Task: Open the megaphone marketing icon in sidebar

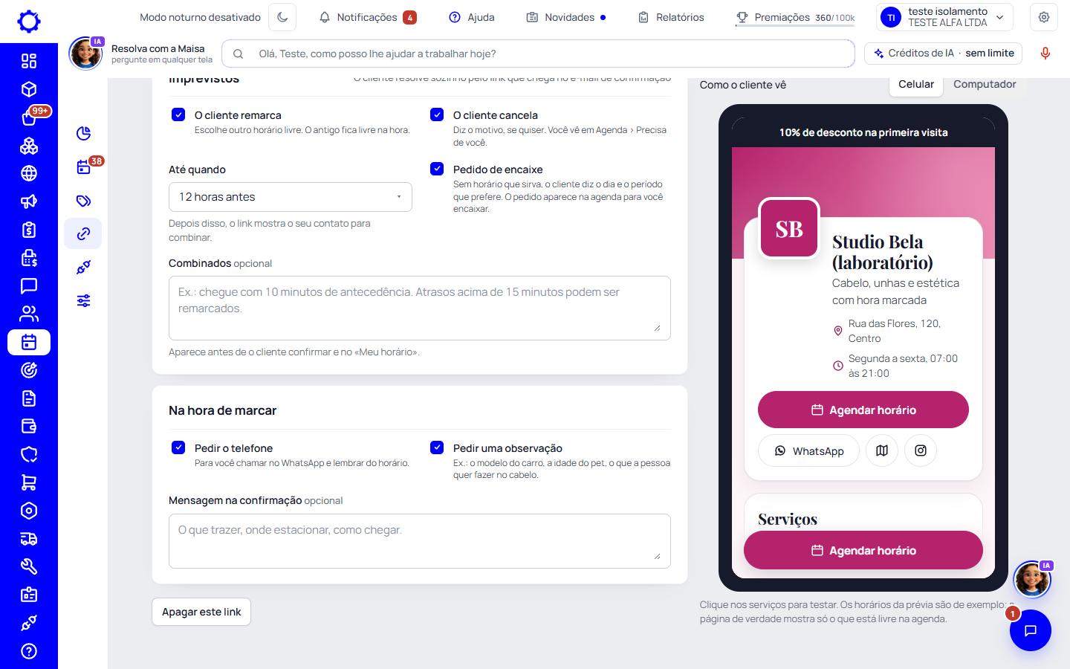Action: [29, 201]
